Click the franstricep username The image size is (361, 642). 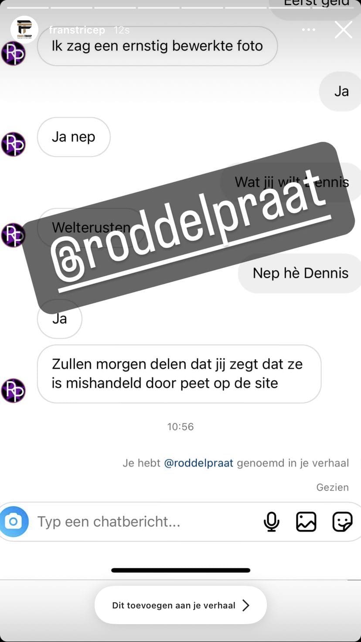click(x=77, y=30)
